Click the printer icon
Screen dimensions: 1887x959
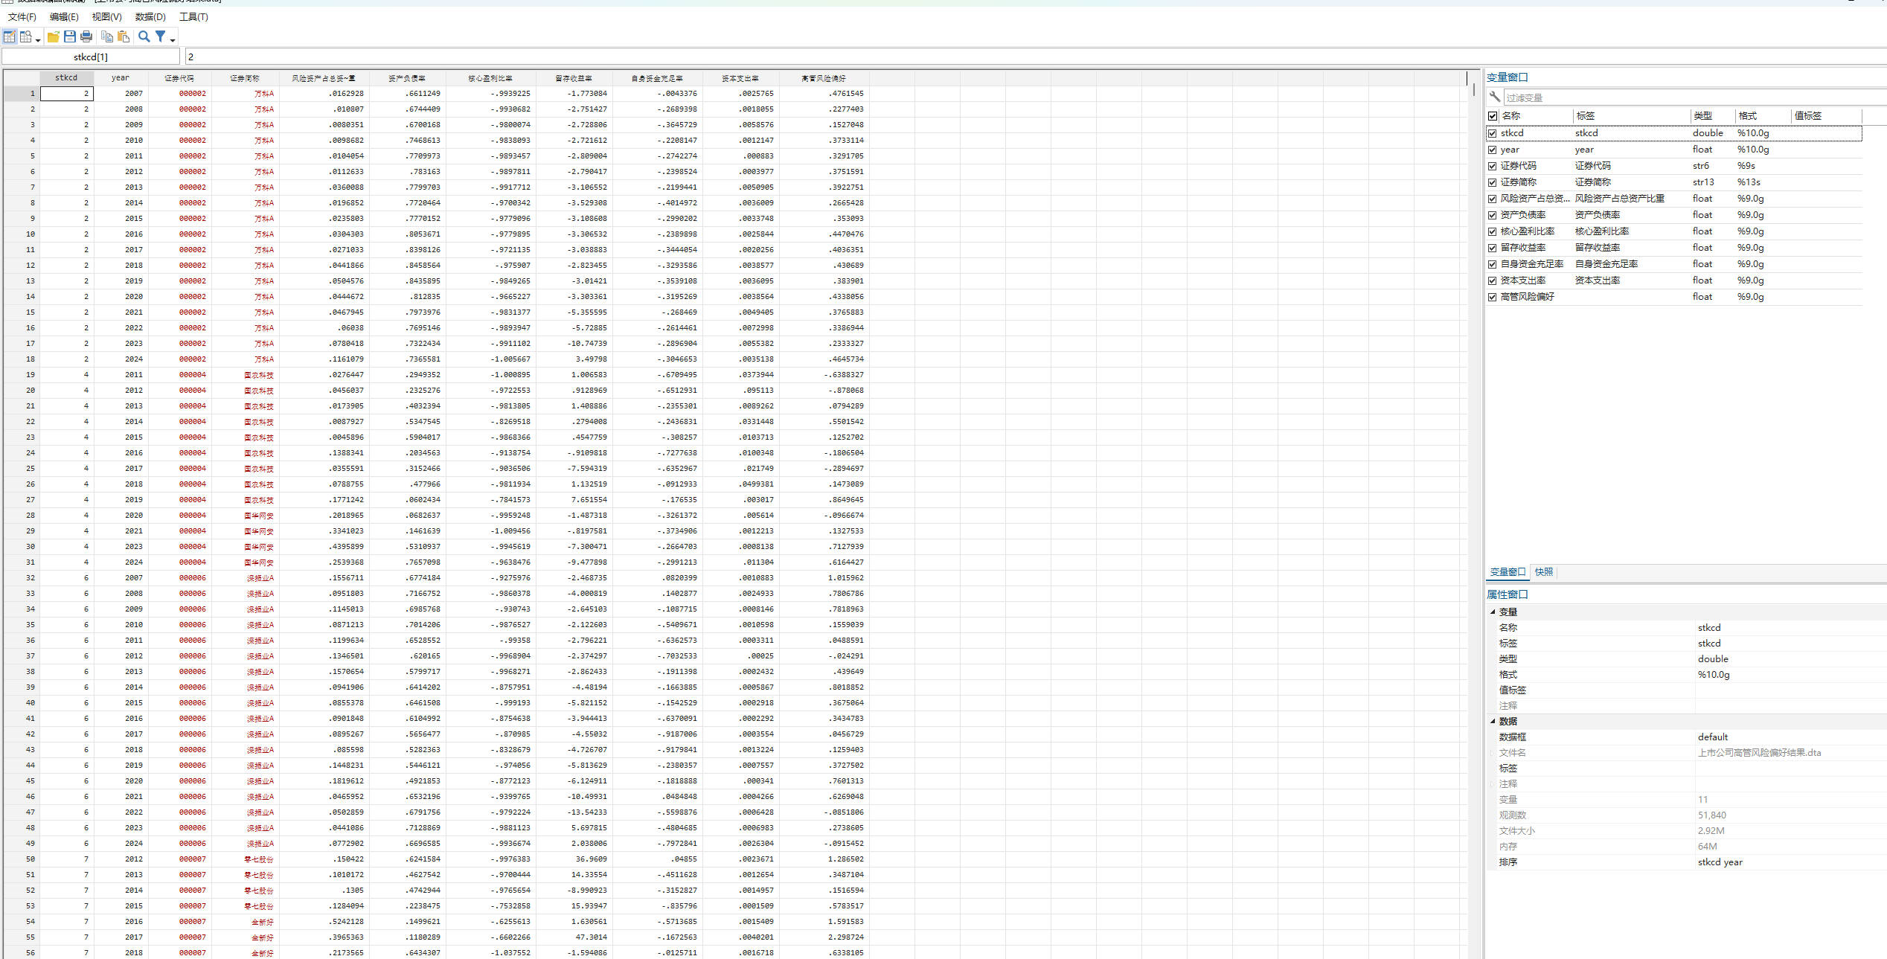click(86, 36)
